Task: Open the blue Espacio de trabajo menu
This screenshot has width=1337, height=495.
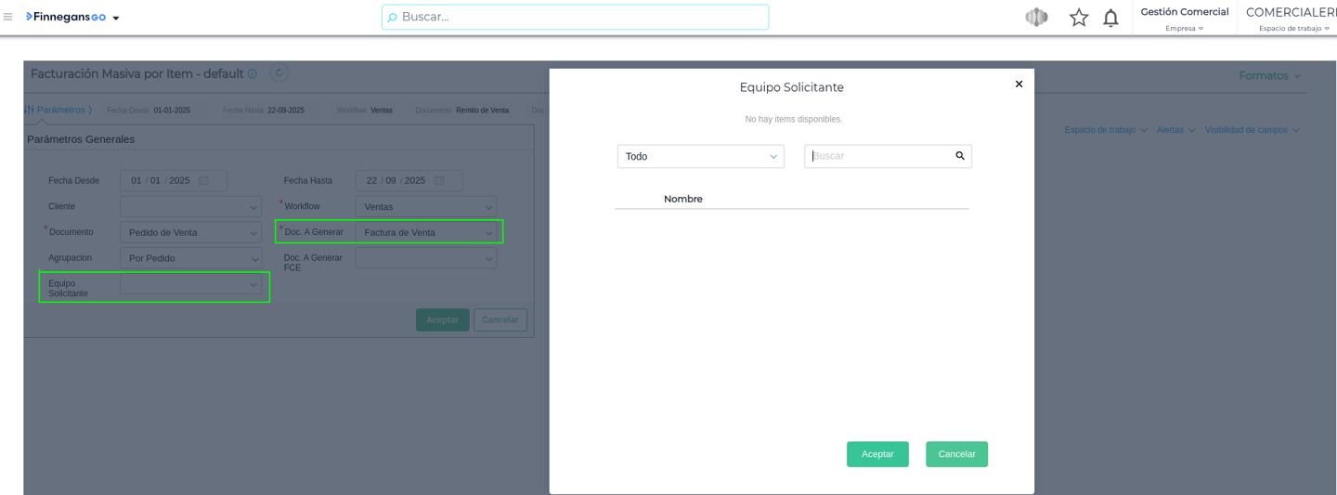Action: click(1105, 130)
